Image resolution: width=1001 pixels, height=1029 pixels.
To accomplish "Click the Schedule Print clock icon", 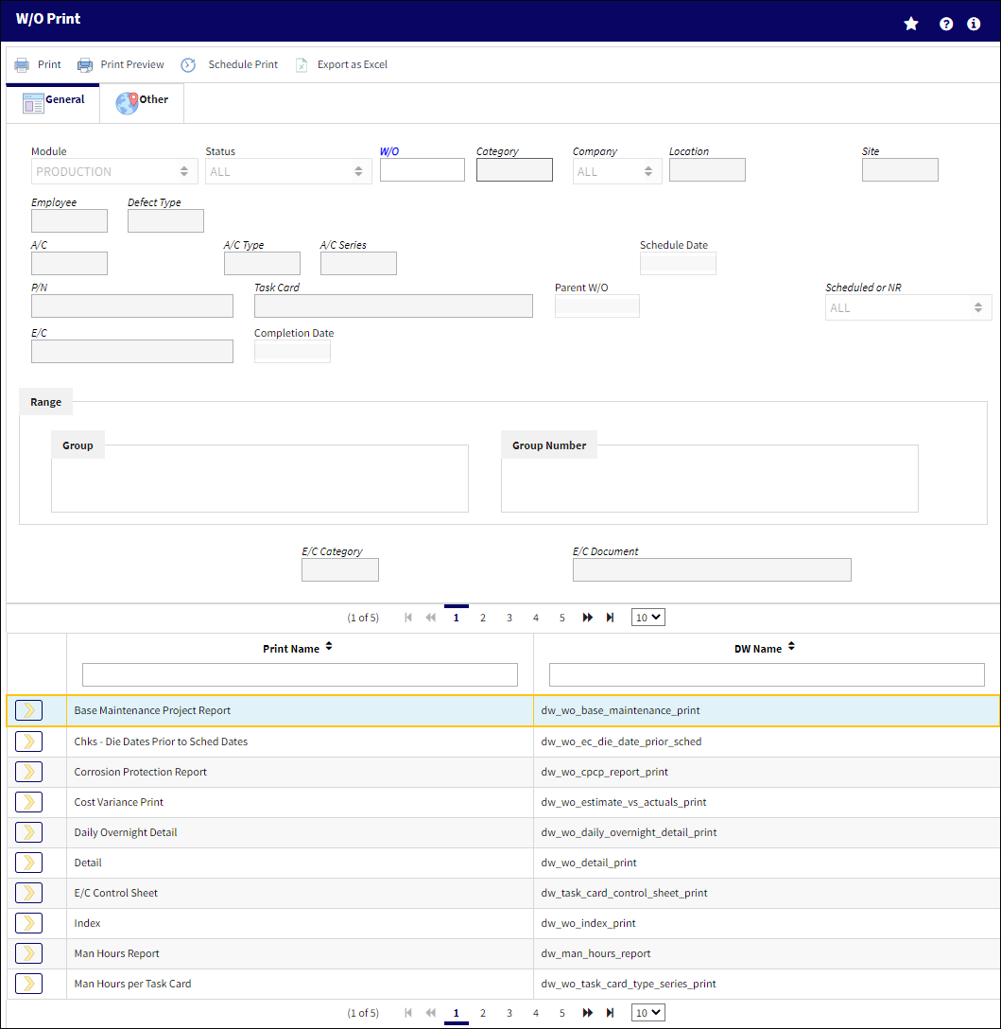I will point(188,65).
